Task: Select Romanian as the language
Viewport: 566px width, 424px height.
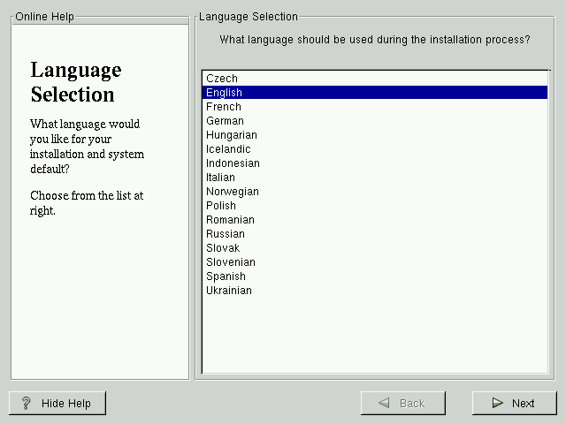Action: pyautogui.click(x=230, y=220)
